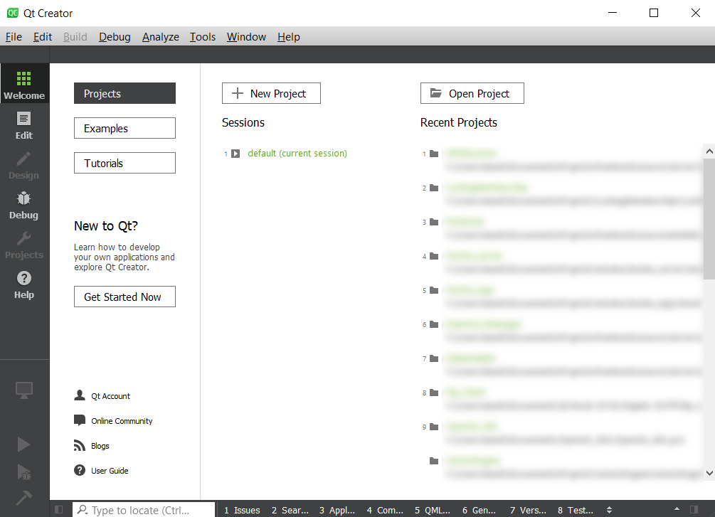Start debugging with the play-bug icon
Viewport: 715px width, 517px height.
23,472
